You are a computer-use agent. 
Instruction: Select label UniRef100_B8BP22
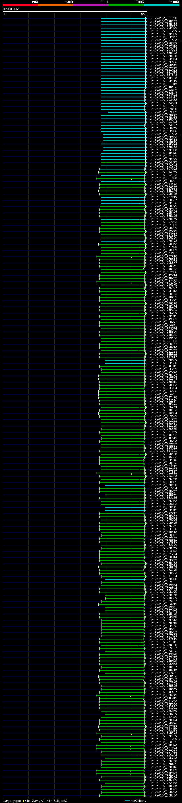[163, 116]
